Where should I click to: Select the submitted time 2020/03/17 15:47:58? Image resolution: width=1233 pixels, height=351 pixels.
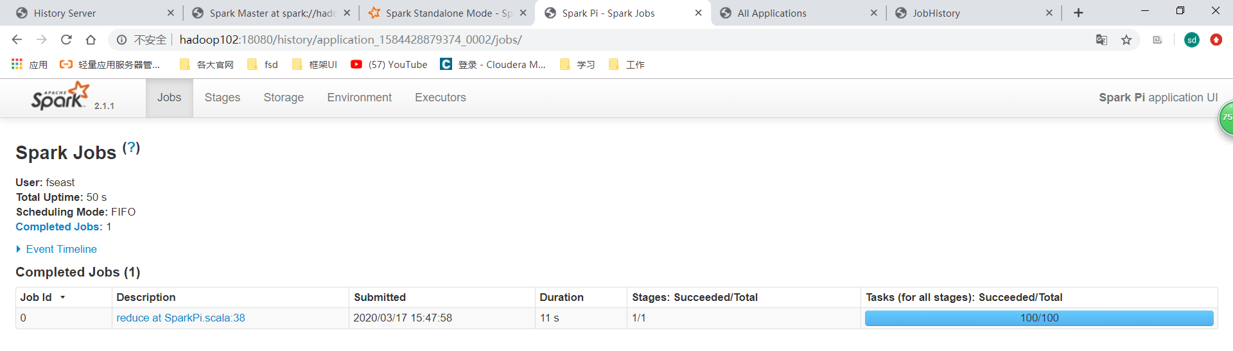403,318
